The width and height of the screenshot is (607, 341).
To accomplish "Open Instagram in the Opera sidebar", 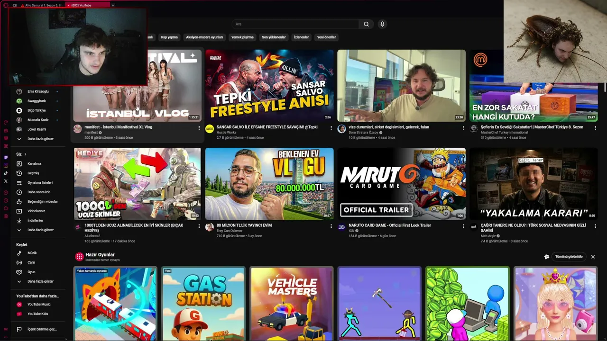I will 6,165.
